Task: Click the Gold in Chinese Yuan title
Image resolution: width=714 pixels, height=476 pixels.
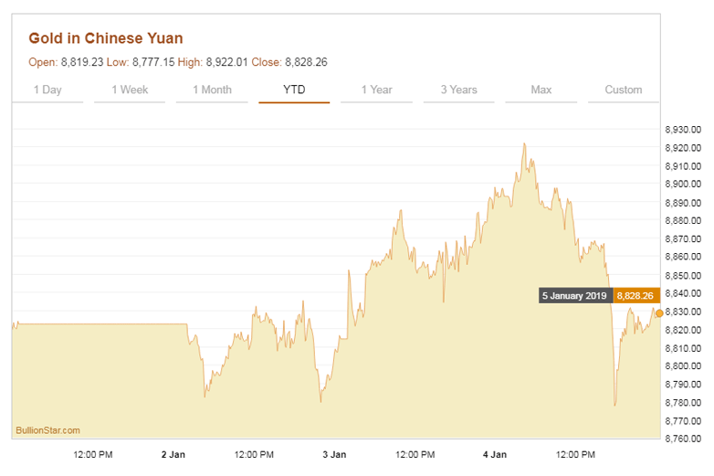Action: click(x=106, y=38)
